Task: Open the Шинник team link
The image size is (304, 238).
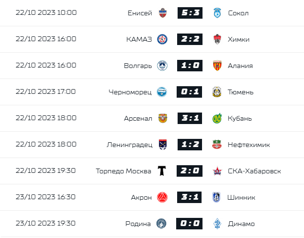Action: (242, 197)
